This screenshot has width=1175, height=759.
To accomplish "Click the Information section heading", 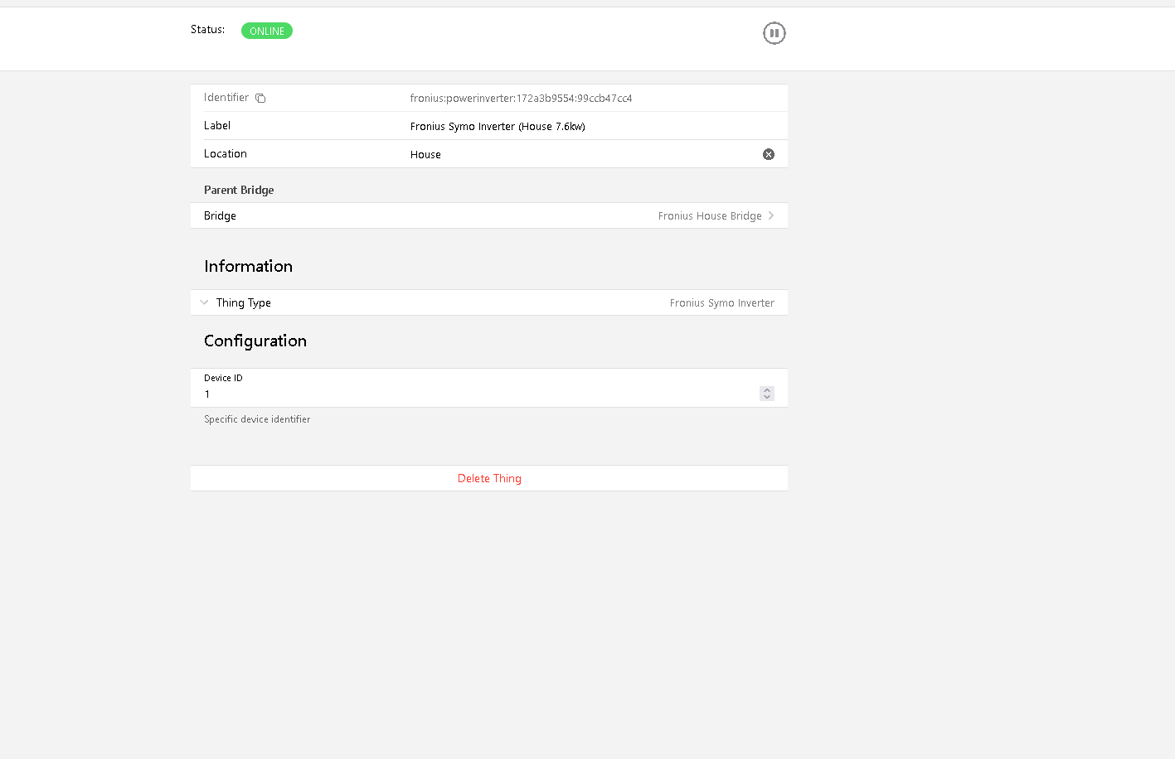I will tap(248, 266).
